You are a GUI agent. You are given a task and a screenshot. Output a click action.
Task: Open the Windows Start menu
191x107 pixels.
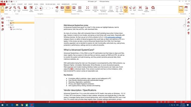pyautogui.click(x=2, y=105)
